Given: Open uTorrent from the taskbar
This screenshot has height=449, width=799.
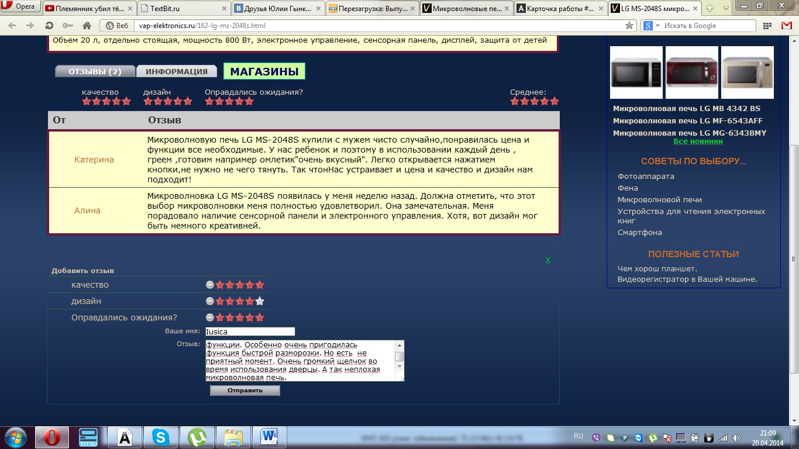Looking at the screenshot, I should coord(197,437).
